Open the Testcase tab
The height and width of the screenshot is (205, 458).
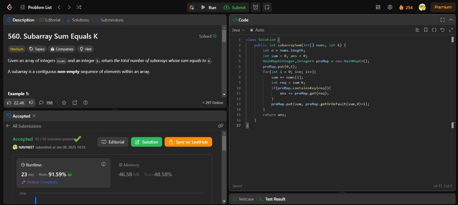(x=244, y=199)
